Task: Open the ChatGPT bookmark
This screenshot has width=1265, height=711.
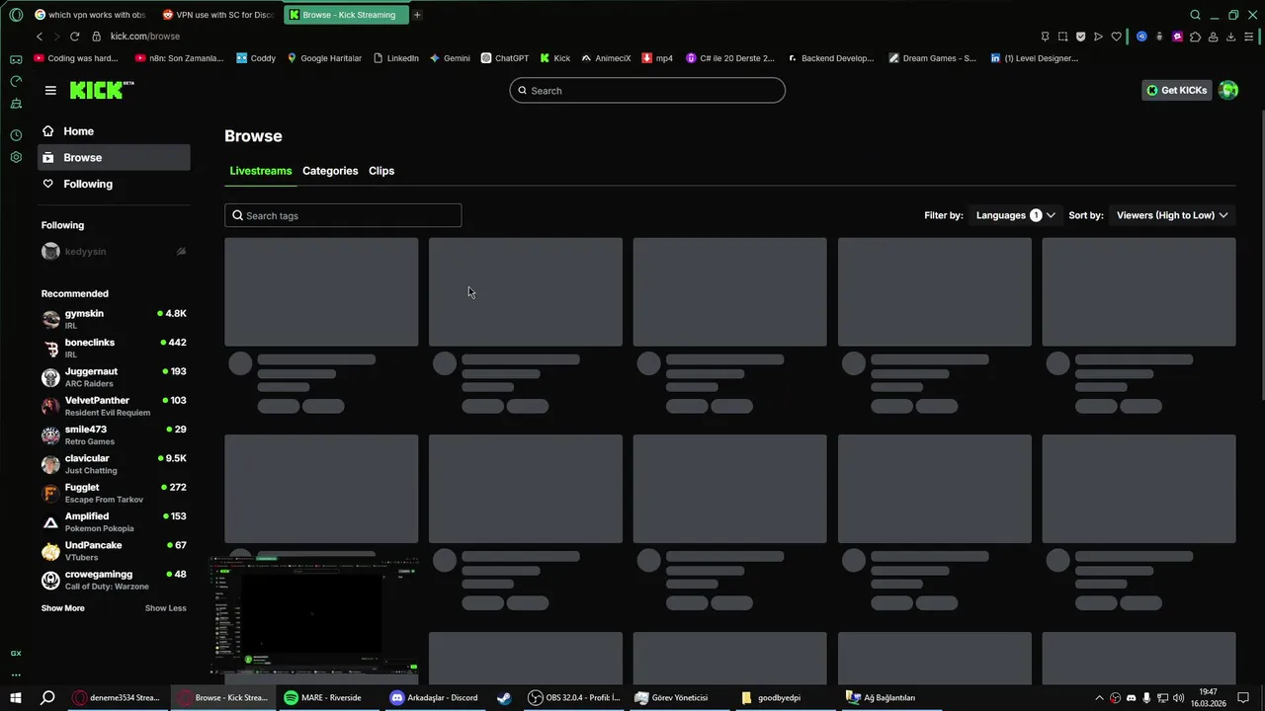Action: 505,58
